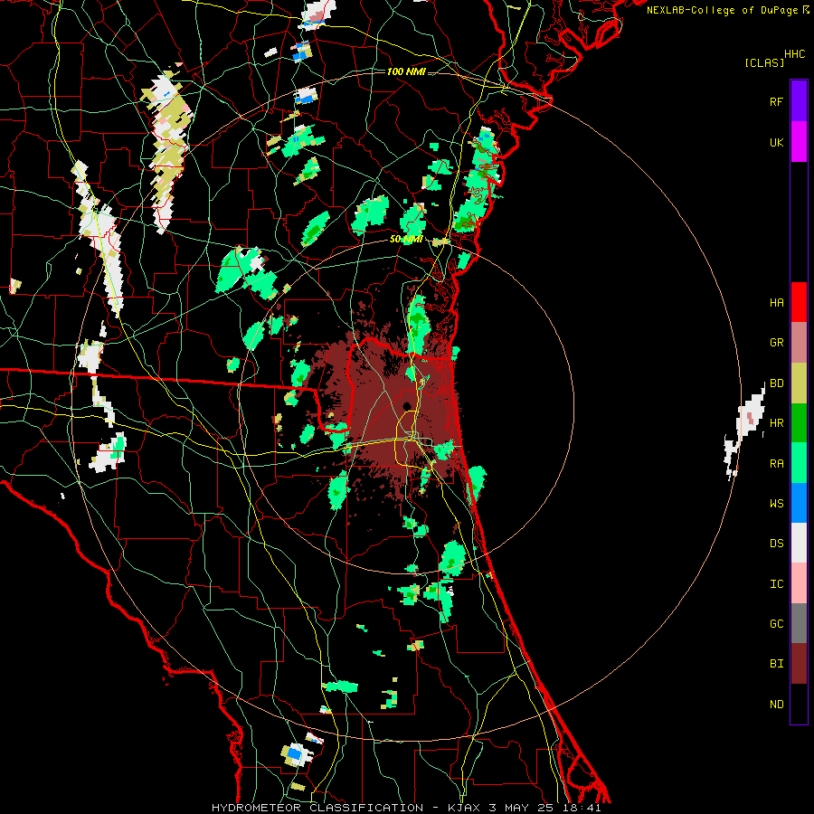
Task: Click the WS legend label
Action: [x=776, y=504]
